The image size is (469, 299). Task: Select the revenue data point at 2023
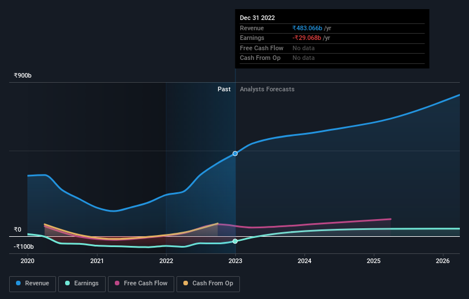pos(235,153)
